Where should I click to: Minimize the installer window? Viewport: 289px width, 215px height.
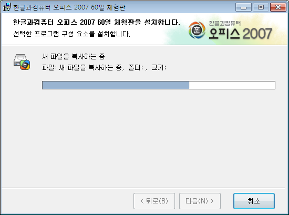click(243, 7)
